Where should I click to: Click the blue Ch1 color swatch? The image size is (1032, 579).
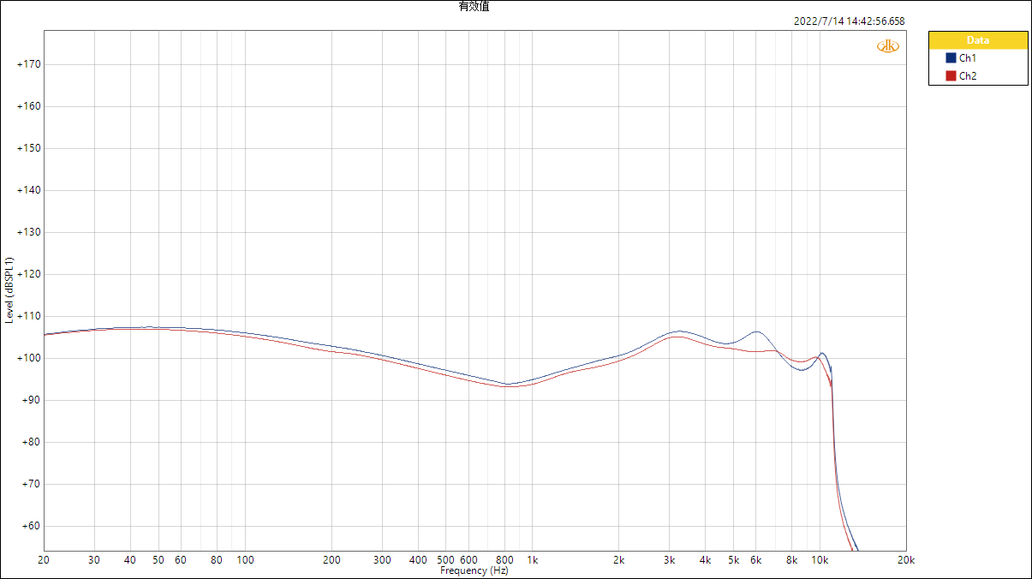(951, 58)
